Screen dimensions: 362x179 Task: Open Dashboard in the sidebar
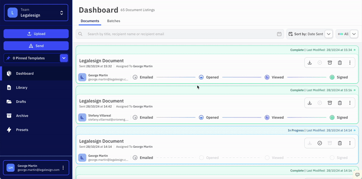[36, 73]
